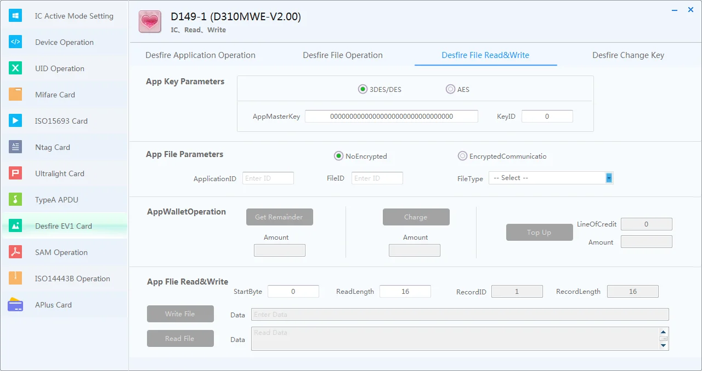Viewport: 702px width, 371px height.
Task: Select NoEncrypted file parameter option
Action: tap(338, 156)
